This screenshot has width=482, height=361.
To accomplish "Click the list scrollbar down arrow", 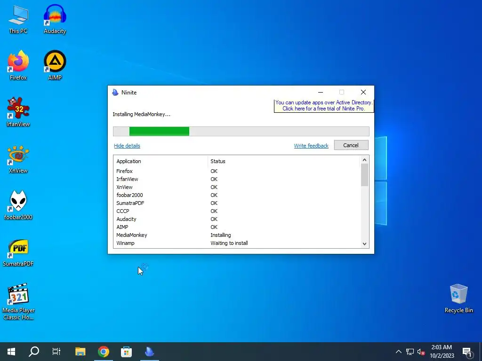I will [365, 244].
